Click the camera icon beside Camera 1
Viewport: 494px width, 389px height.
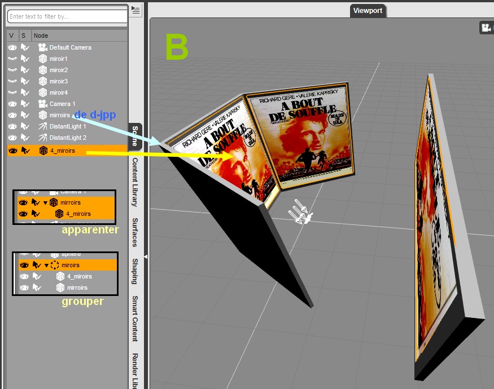[42, 104]
